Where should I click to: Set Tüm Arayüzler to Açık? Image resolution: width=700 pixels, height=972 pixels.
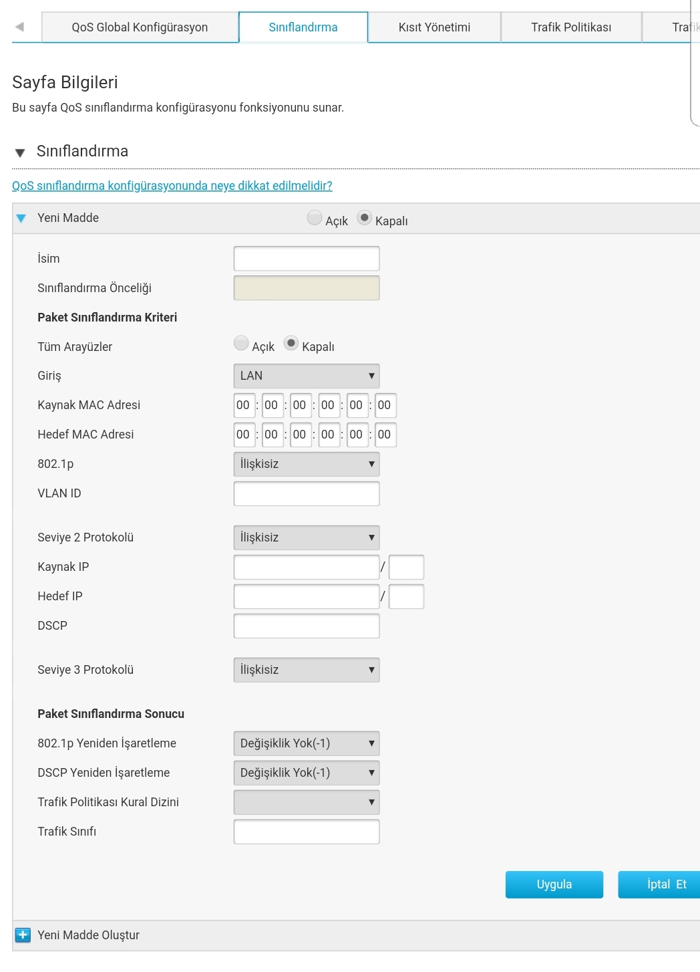click(x=241, y=343)
